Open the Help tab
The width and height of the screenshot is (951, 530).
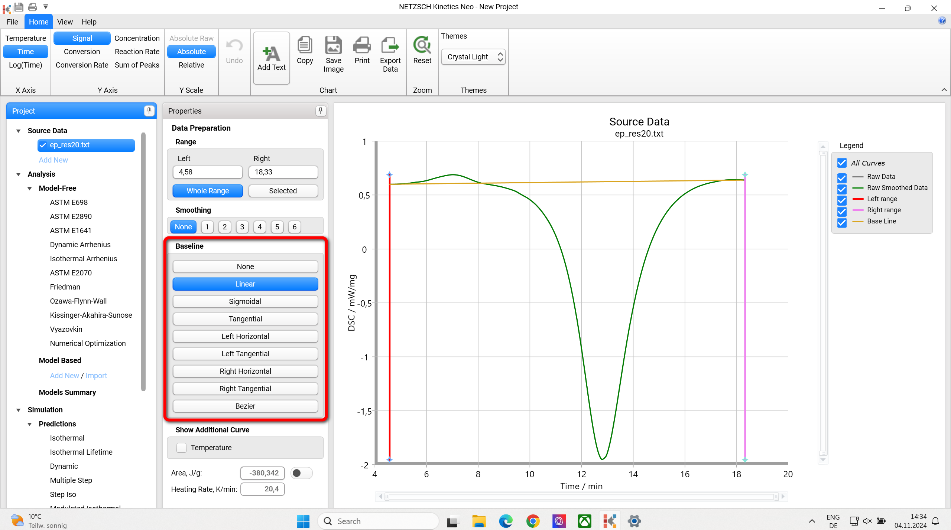click(x=89, y=22)
